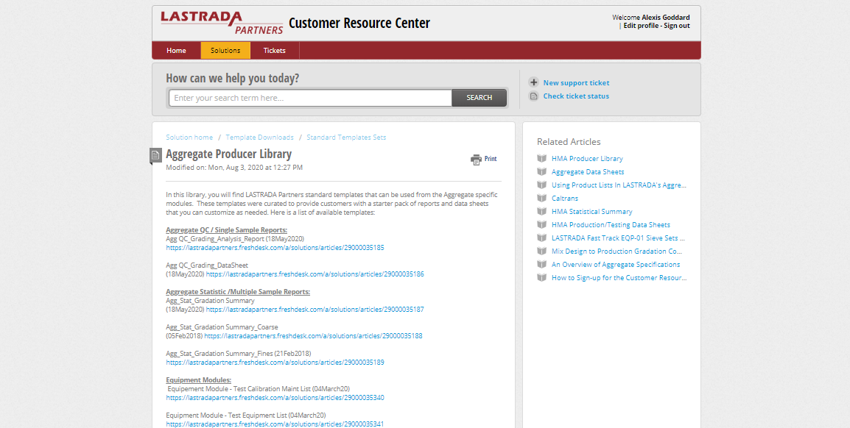Click Modified on Mon, Aug 3, 2020 text
The width and height of the screenshot is (850, 428).
(x=234, y=168)
